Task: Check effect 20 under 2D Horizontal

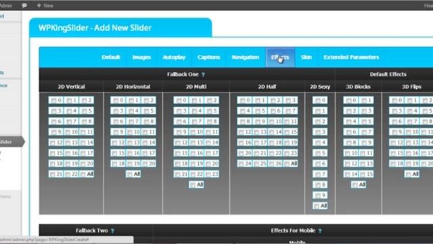Action: tap(145, 164)
